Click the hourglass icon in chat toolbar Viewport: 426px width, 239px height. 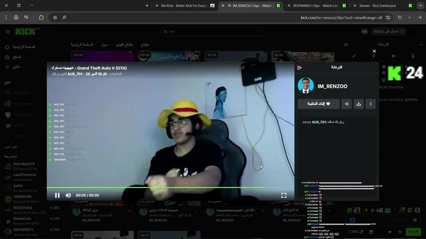[413, 56]
